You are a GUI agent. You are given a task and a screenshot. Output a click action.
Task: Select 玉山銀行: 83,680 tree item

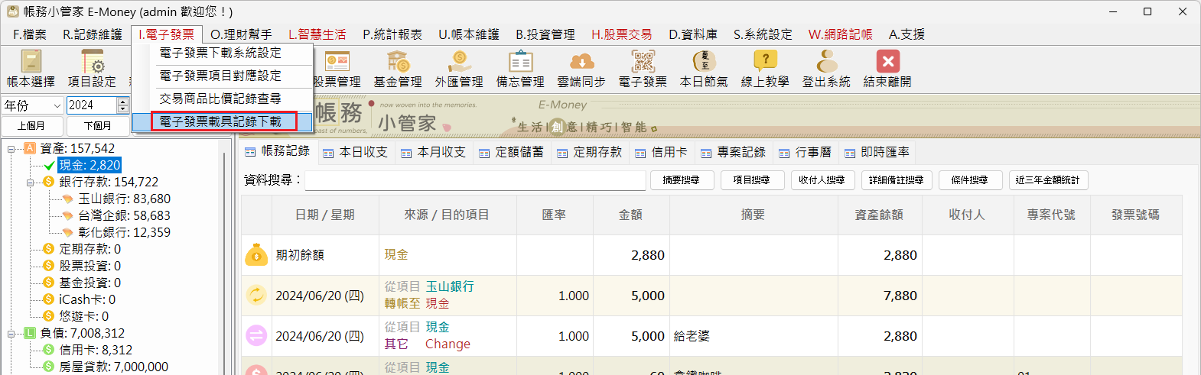click(124, 199)
